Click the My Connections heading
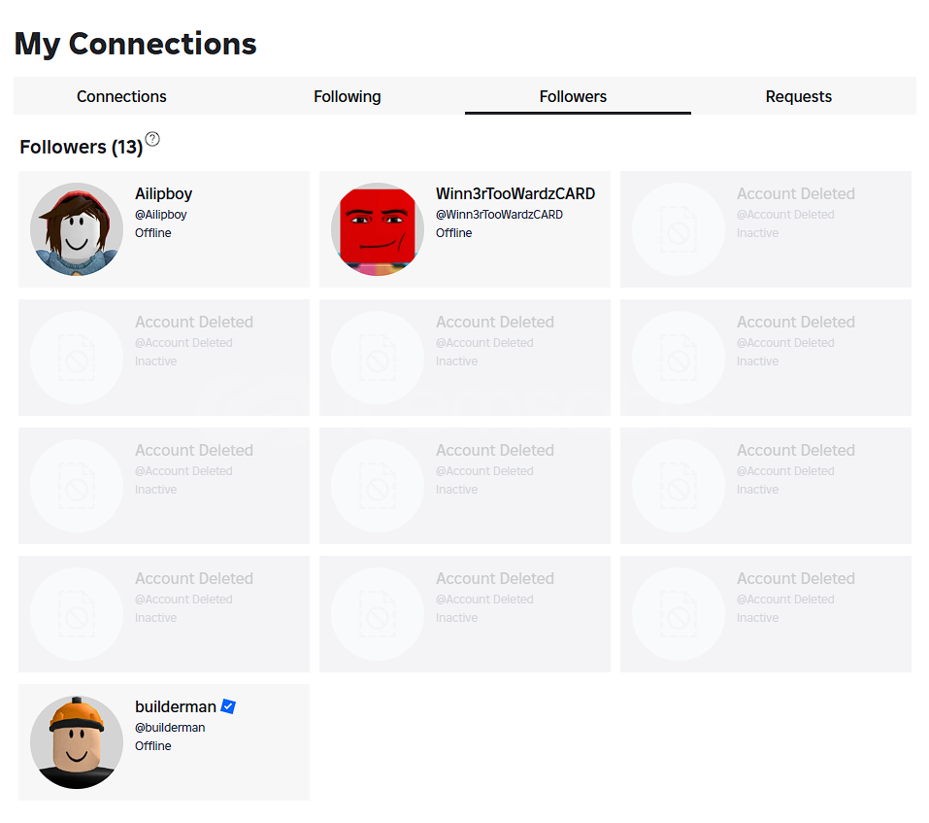Image resolution: width=929 pixels, height=823 pixels. coord(135,45)
